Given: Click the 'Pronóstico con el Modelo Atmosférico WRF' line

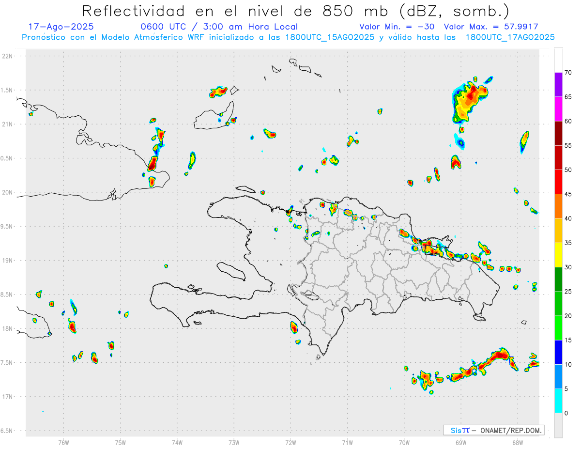Looking at the screenshot, I should (288, 37).
